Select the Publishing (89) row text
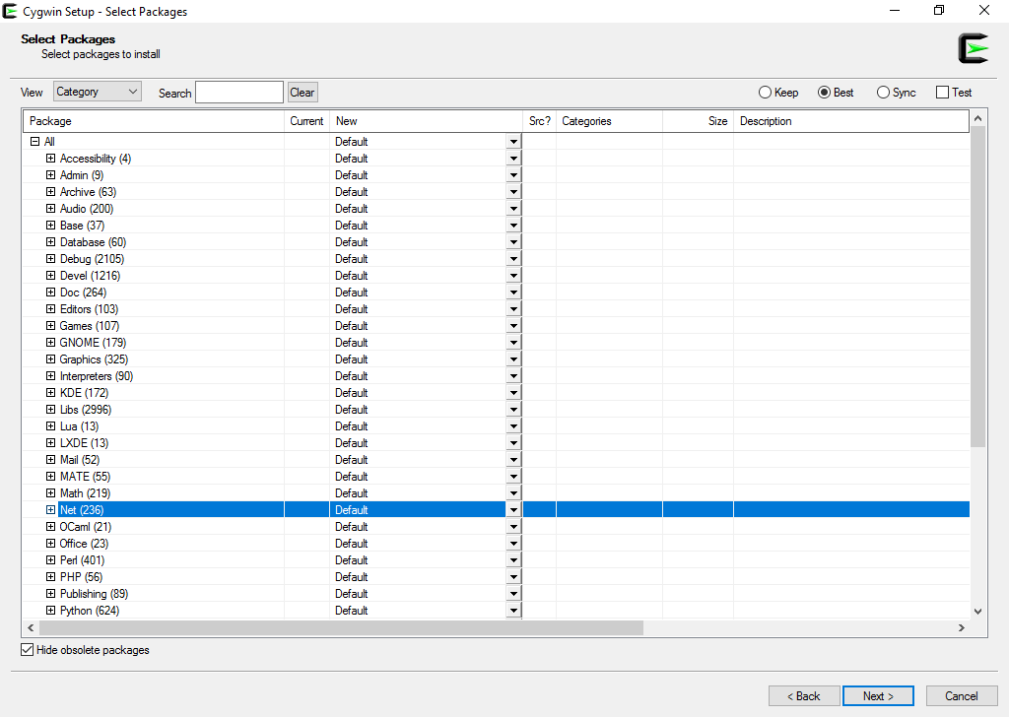Viewport: 1009px width, 717px height. pyautogui.click(x=94, y=594)
